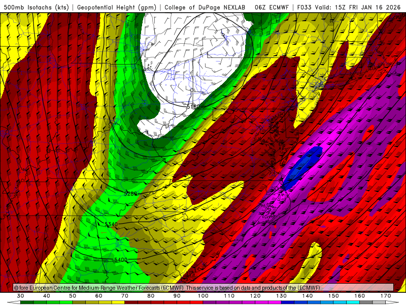Click the 5280 height contour label
This screenshot has height=305, width=406.
click(130, 194)
